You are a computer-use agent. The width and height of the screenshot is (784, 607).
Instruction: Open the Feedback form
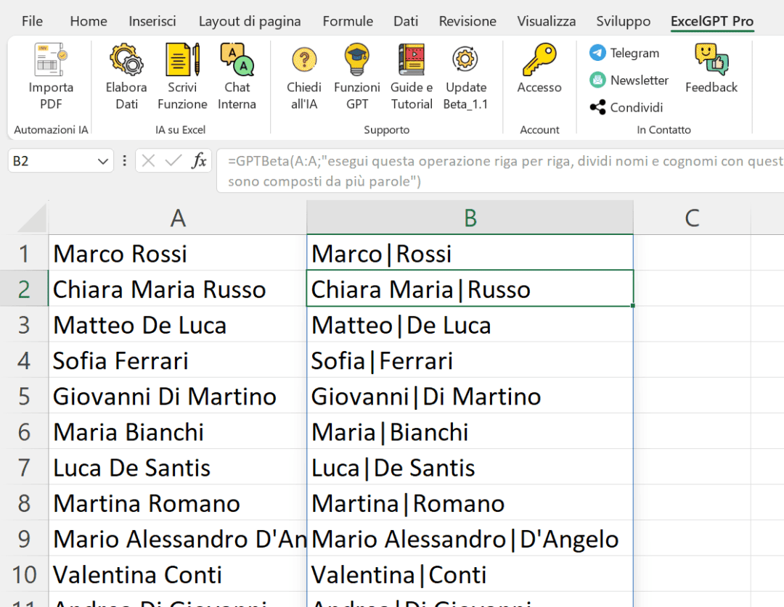pyautogui.click(x=711, y=60)
